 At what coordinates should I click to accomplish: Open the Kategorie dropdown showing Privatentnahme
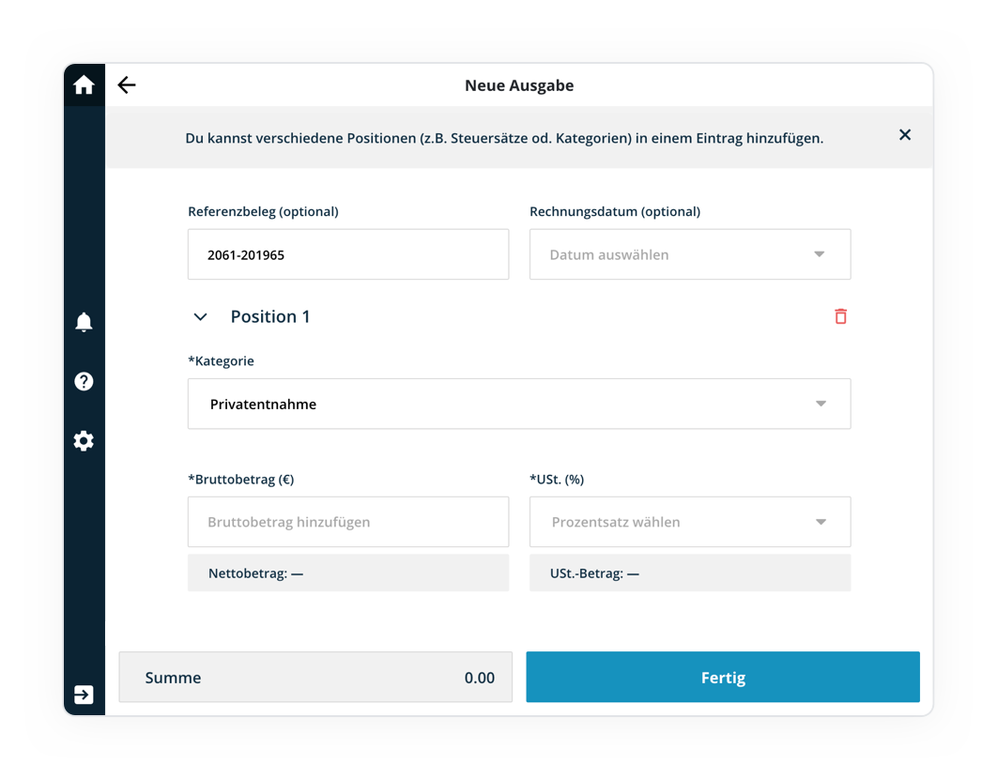click(519, 404)
